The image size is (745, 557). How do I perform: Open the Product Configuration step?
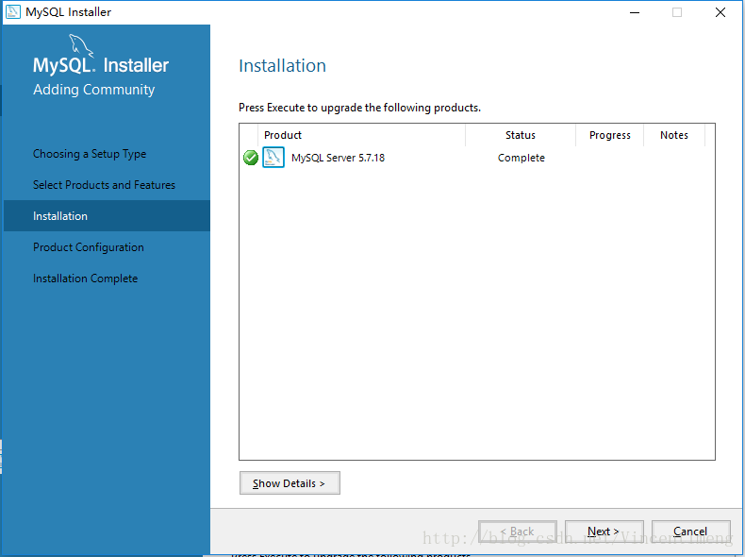pyautogui.click(x=89, y=247)
